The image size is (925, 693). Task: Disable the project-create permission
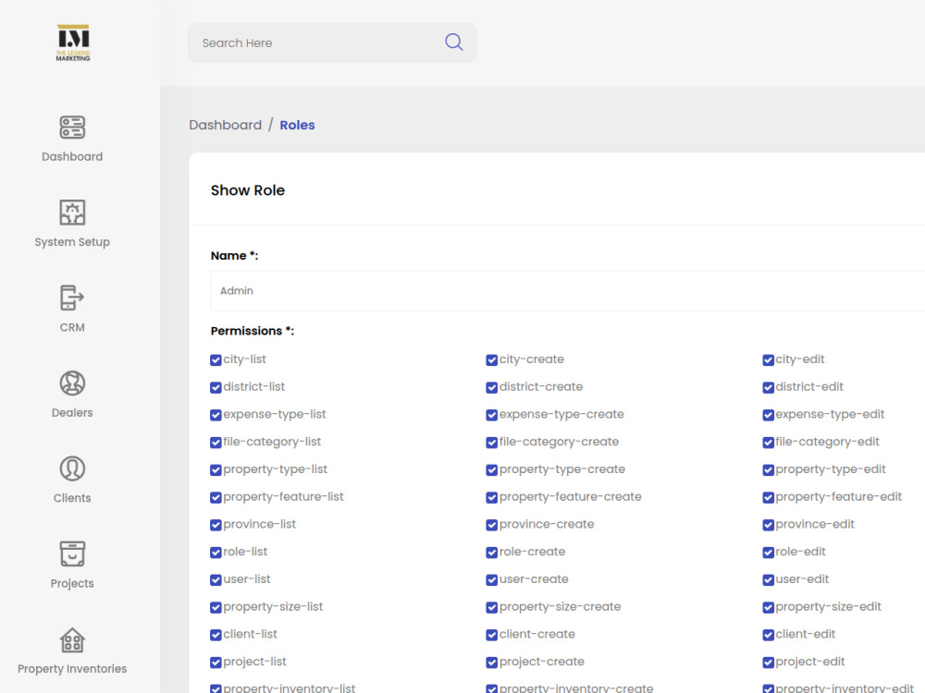(x=492, y=663)
